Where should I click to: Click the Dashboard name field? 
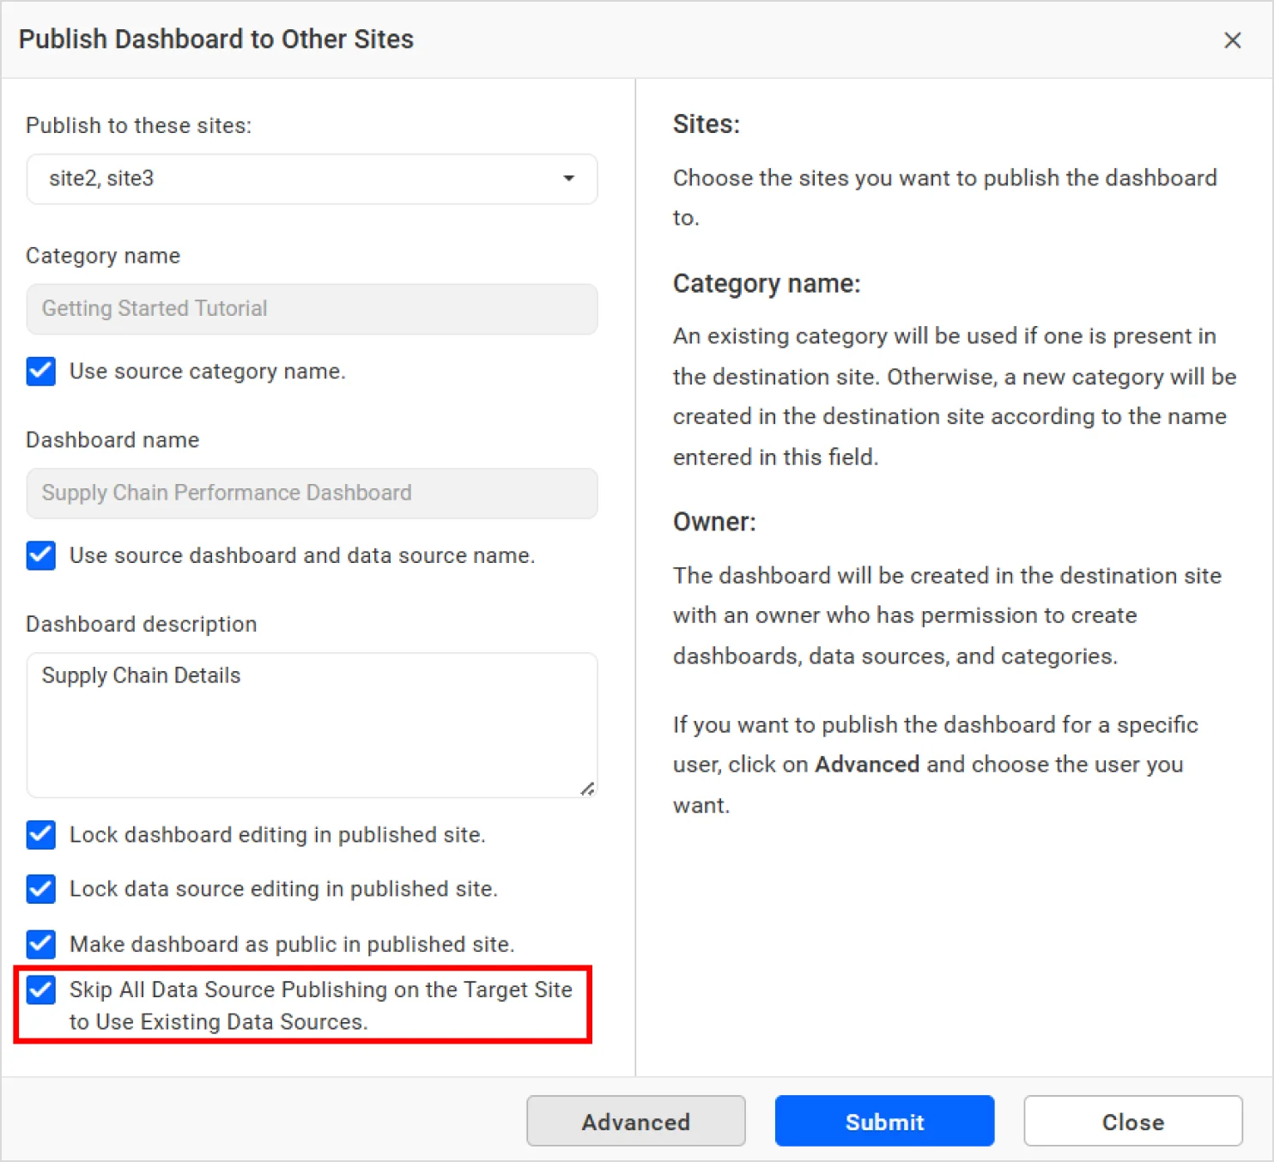(x=312, y=493)
